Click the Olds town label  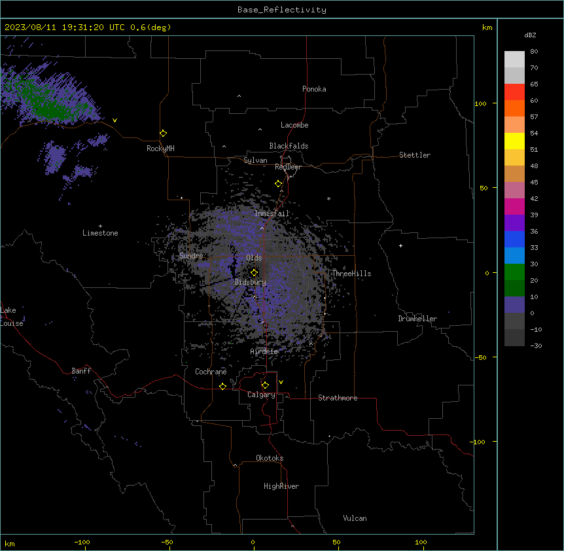click(254, 258)
